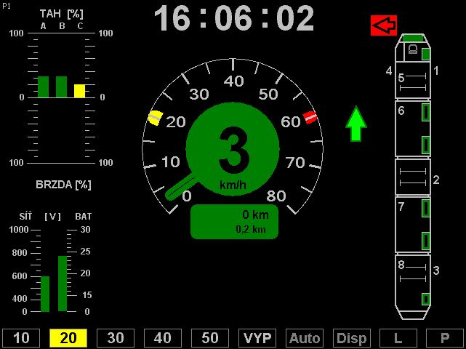Viewport: 466px width, 349px height.
Task: Click the lower green door indicator in section 7
Action: tap(426, 240)
